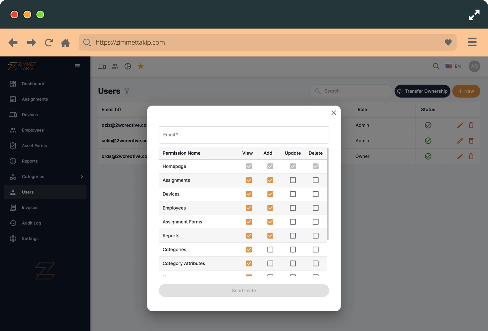Delete user selin@2wcreative with the trash icon
This screenshot has height=331, width=488.
471,141
